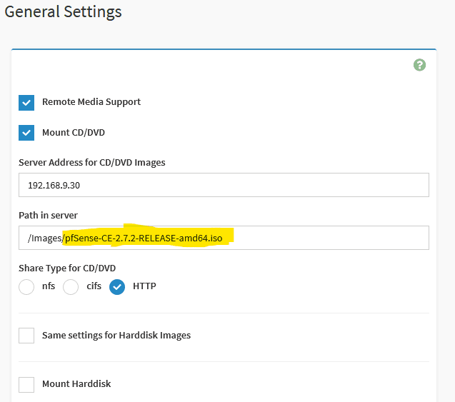Click the Server Address field containing 192.168.9.30
The width and height of the screenshot is (455, 402).
(x=224, y=184)
